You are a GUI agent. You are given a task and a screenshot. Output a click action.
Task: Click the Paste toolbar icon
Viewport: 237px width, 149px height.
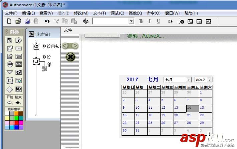pyautogui.click(x=74, y=21)
